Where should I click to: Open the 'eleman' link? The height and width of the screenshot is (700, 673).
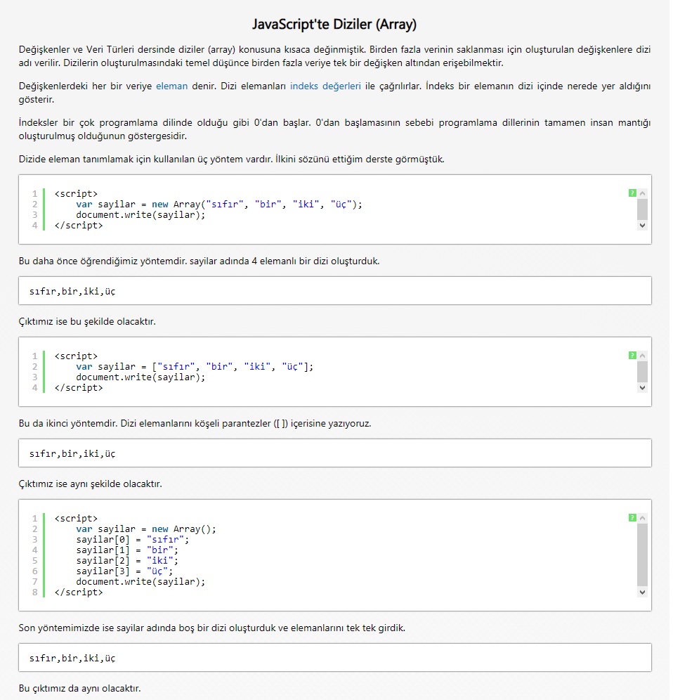(x=172, y=86)
